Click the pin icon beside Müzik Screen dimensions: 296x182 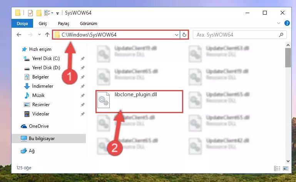[x=82, y=95]
